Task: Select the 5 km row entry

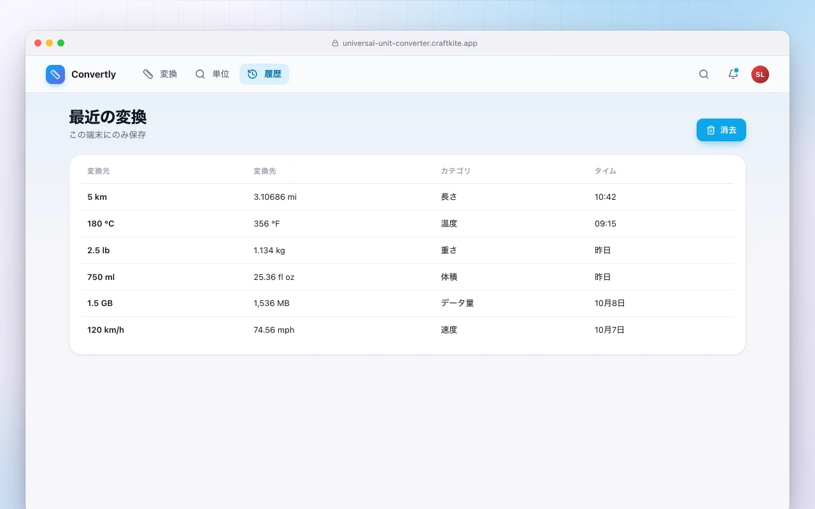Action: pos(407,197)
